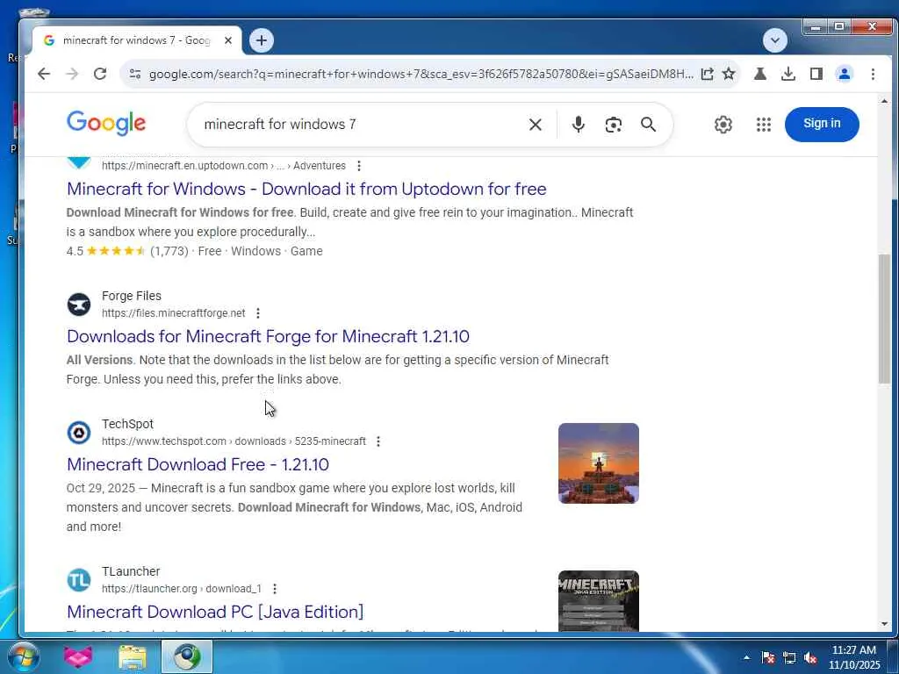This screenshot has height=674, width=899.
Task: Go back to the previous page
Action: (x=44, y=74)
